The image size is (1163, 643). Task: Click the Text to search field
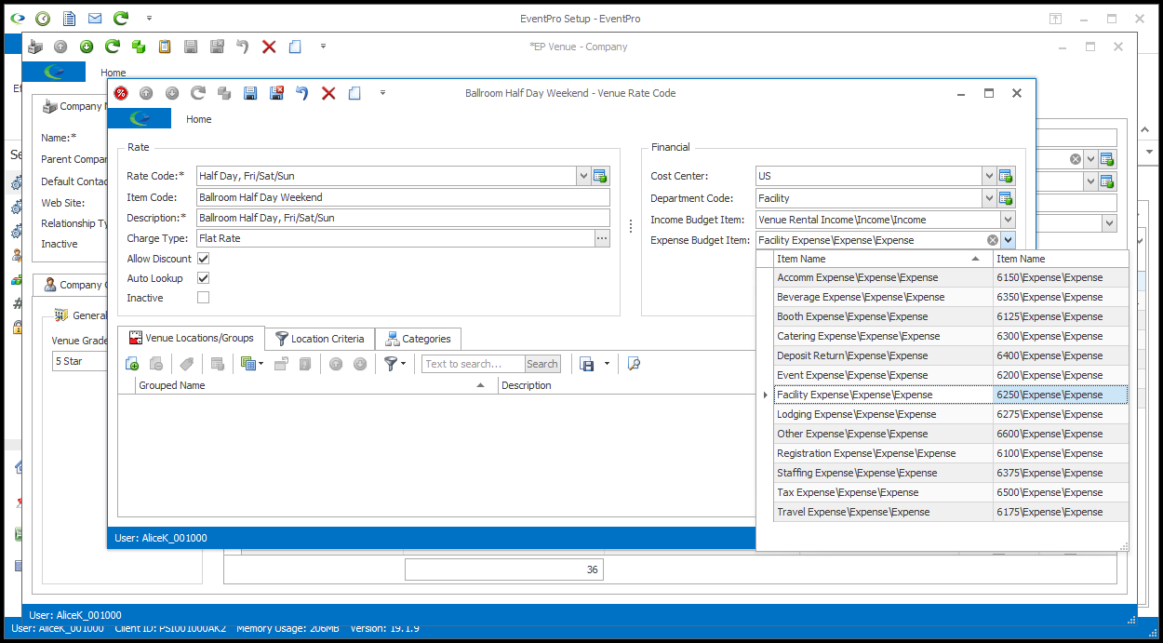click(x=474, y=364)
